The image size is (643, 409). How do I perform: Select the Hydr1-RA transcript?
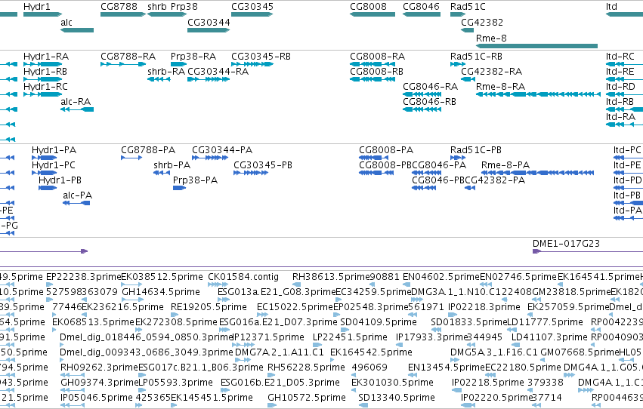(42, 64)
